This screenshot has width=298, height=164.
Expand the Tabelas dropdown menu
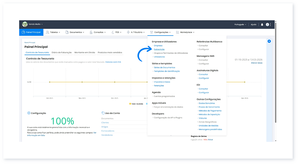54,32
